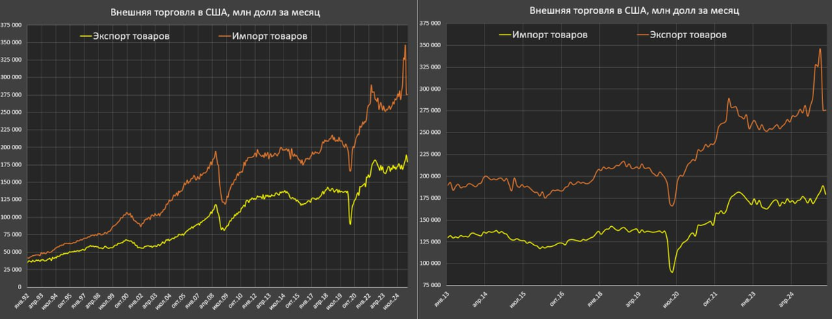Click the '0' value on left chart axis
The height and width of the screenshot is (319, 832).
(21, 287)
